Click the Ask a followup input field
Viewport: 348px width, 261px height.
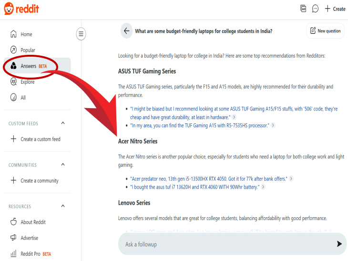click(224, 244)
